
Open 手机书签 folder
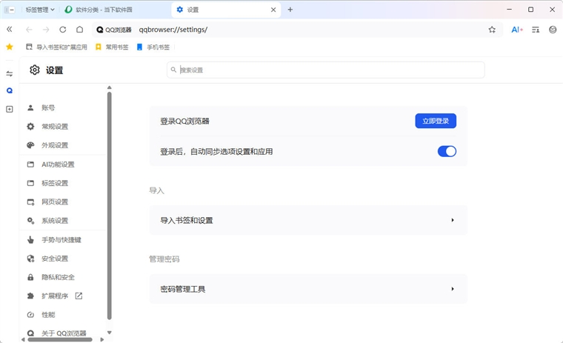point(153,47)
